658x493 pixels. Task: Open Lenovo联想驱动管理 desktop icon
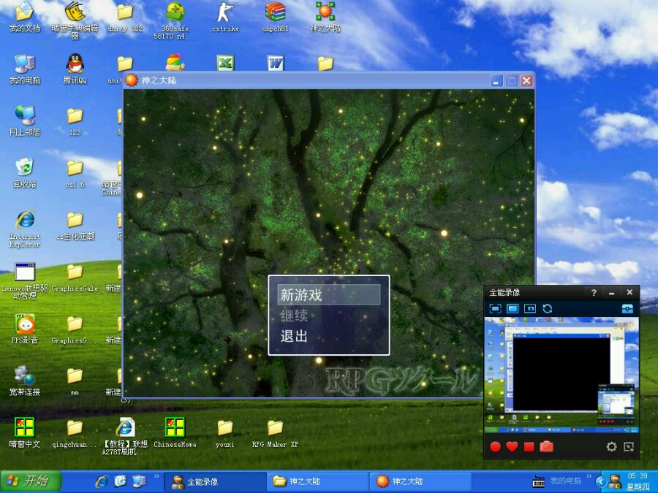tap(25, 281)
